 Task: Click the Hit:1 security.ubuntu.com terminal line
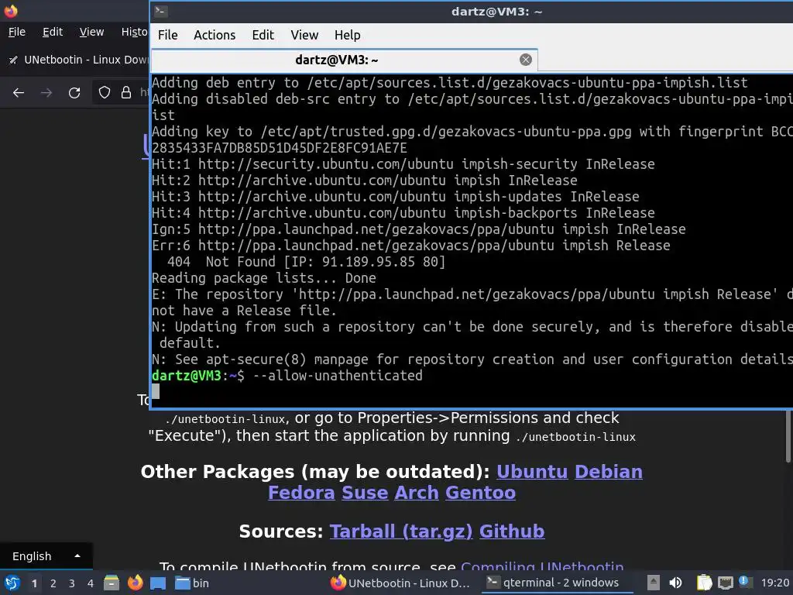pos(403,164)
